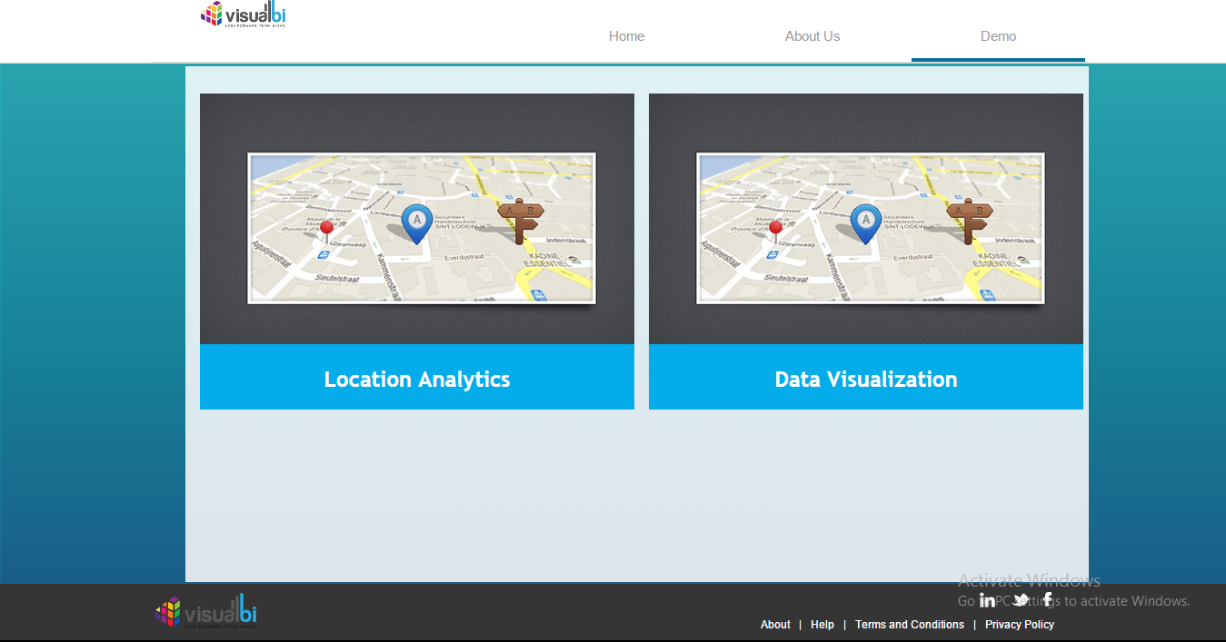The image size is (1226, 642).
Task: Click wooden signpost icon on Location Analytics map
Action: [521, 220]
